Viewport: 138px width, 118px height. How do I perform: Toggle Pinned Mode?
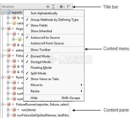coord(54,56)
